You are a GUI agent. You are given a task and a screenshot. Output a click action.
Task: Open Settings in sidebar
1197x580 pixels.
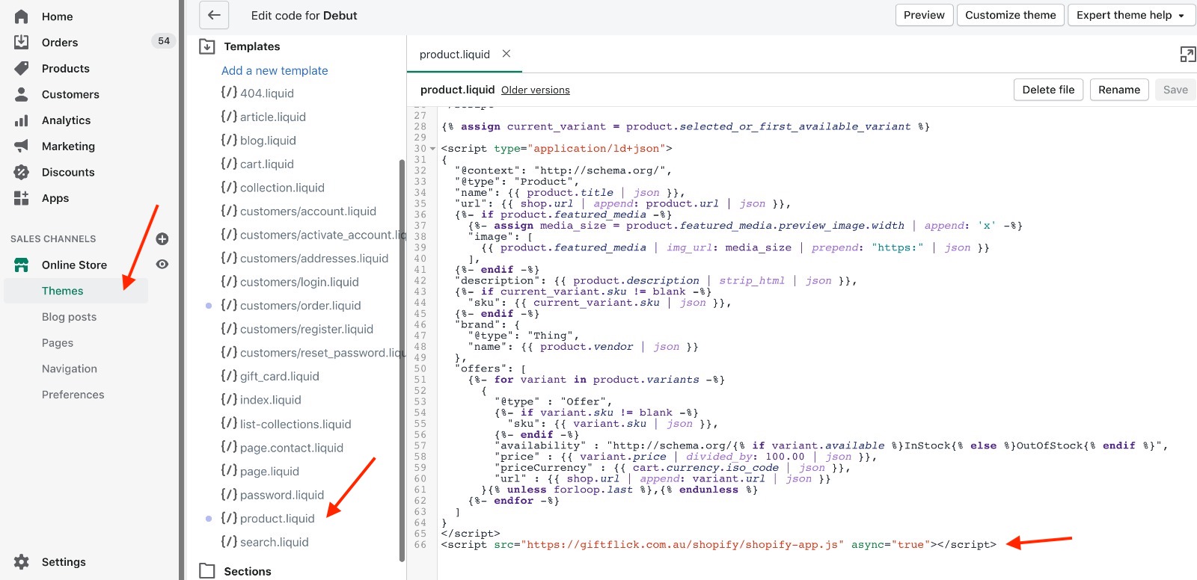pyautogui.click(x=64, y=562)
